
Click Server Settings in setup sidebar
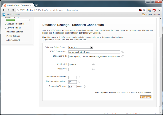[13, 28]
